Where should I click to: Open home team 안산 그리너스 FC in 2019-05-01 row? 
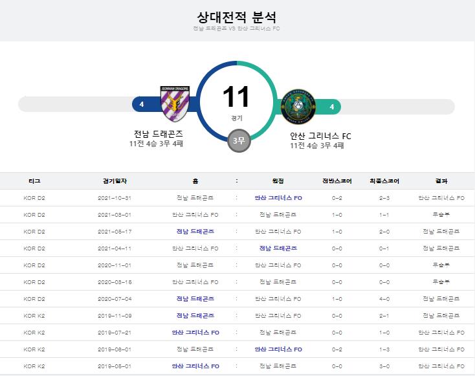click(x=195, y=366)
